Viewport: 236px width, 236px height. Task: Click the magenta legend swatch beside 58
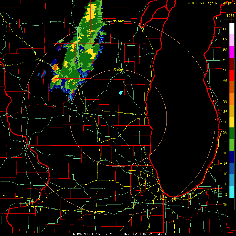coord(232,52)
